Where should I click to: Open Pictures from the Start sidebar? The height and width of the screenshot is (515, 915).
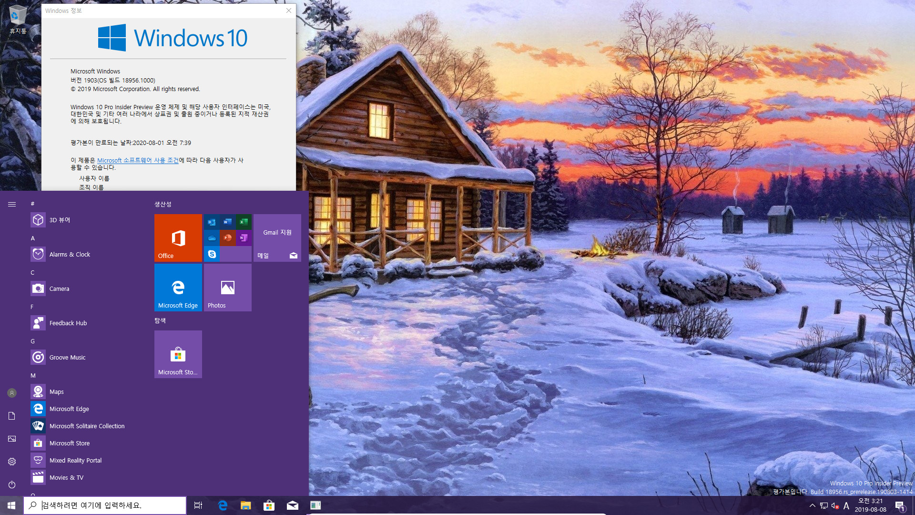12,439
